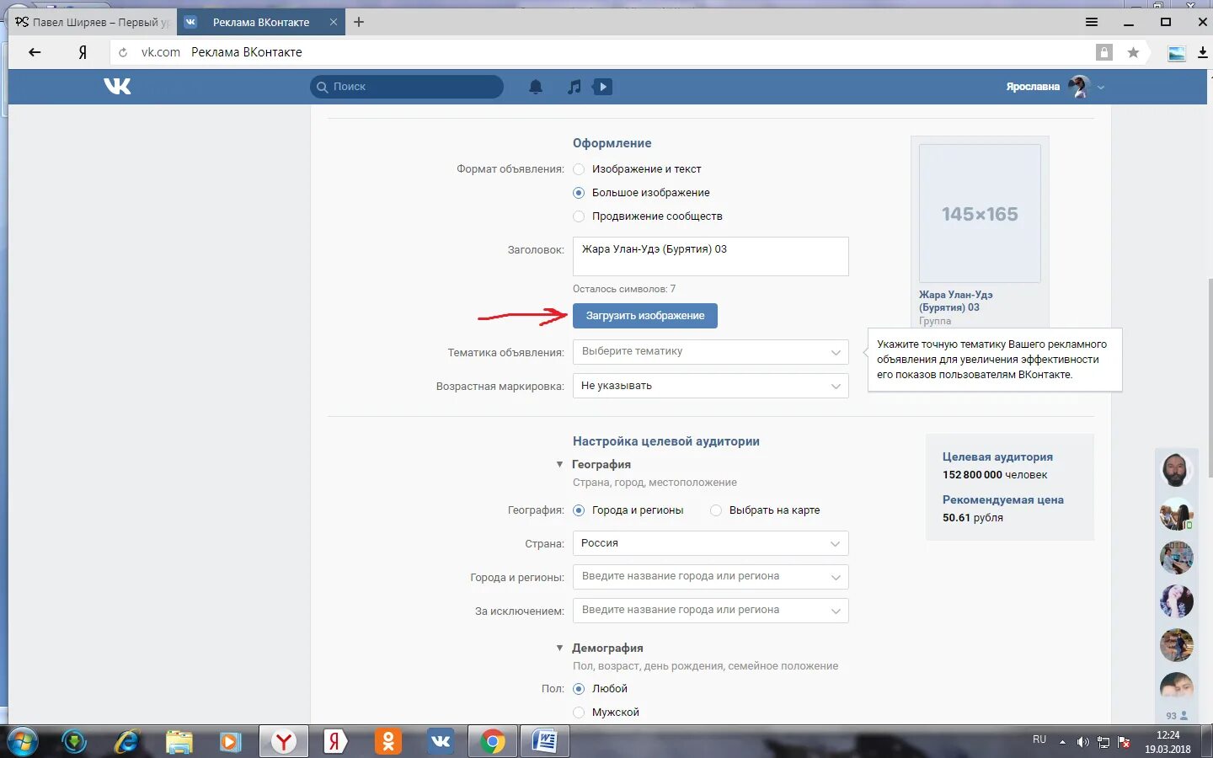Click the Поиск search field
The height and width of the screenshot is (758, 1213).
(407, 87)
